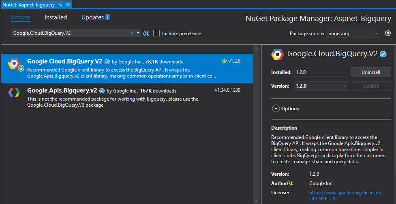
Task: Click the 167K downloads text
Action: pyautogui.click(x=158, y=90)
